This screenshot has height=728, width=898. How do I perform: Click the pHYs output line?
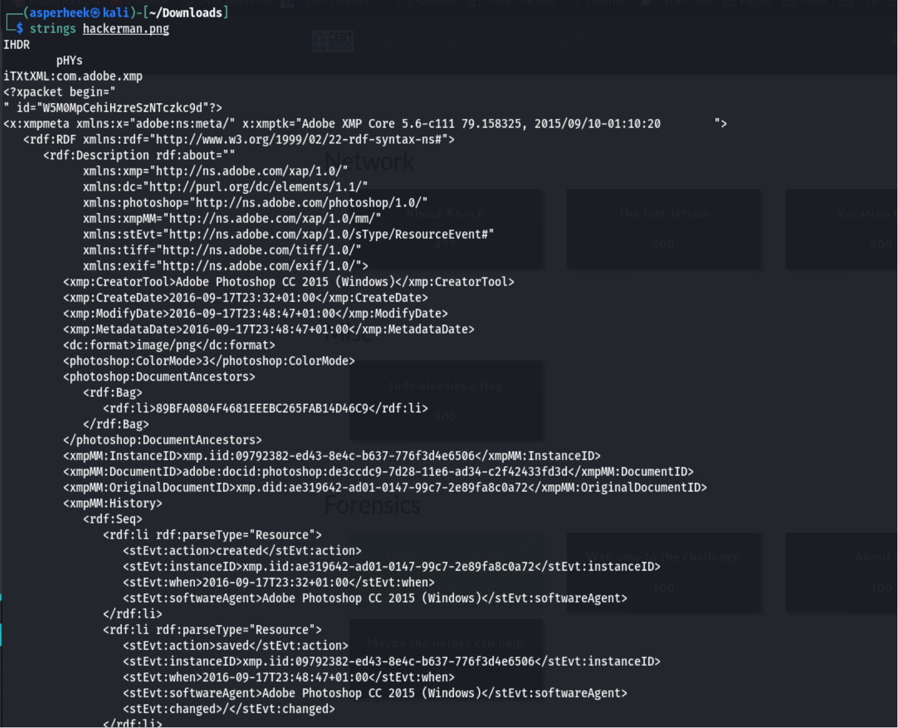(x=69, y=60)
